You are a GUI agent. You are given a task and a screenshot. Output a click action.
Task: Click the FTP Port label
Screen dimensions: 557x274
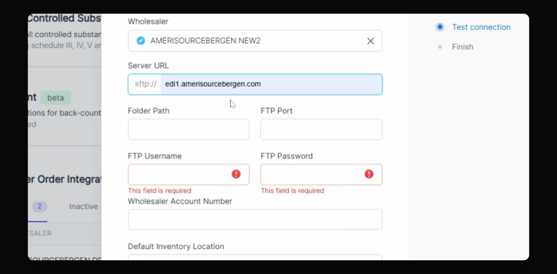tap(277, 111)
